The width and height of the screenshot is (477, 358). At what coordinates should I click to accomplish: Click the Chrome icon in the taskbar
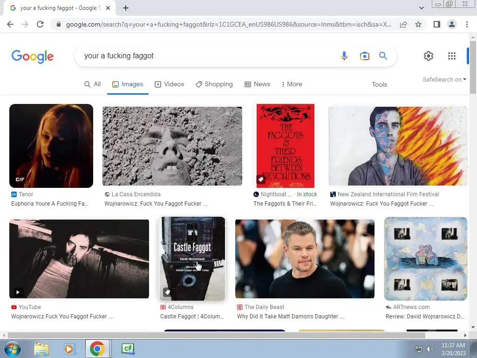97,349
